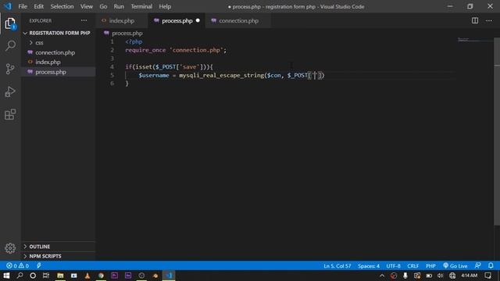
Task: Launch VLC from the taskbar
Action: [x=87, y=276]
